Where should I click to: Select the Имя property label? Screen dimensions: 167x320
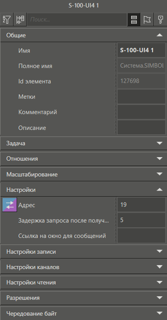24,50
